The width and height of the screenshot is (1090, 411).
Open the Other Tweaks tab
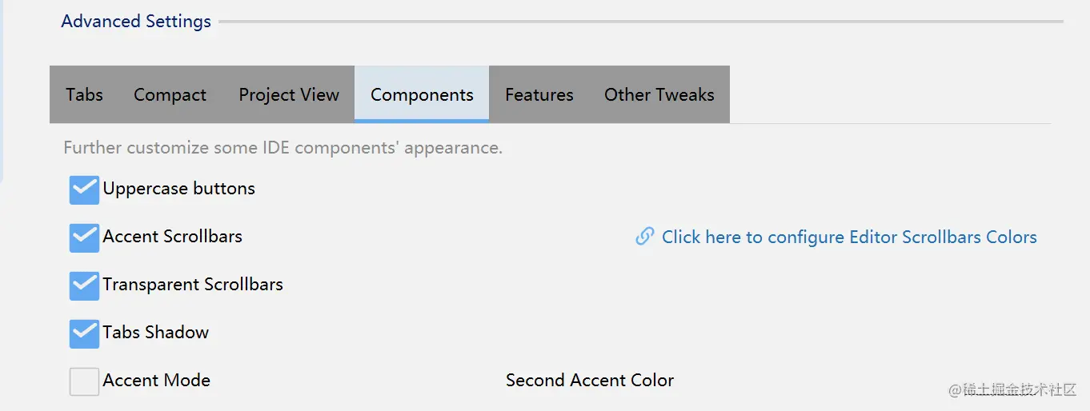659,94
